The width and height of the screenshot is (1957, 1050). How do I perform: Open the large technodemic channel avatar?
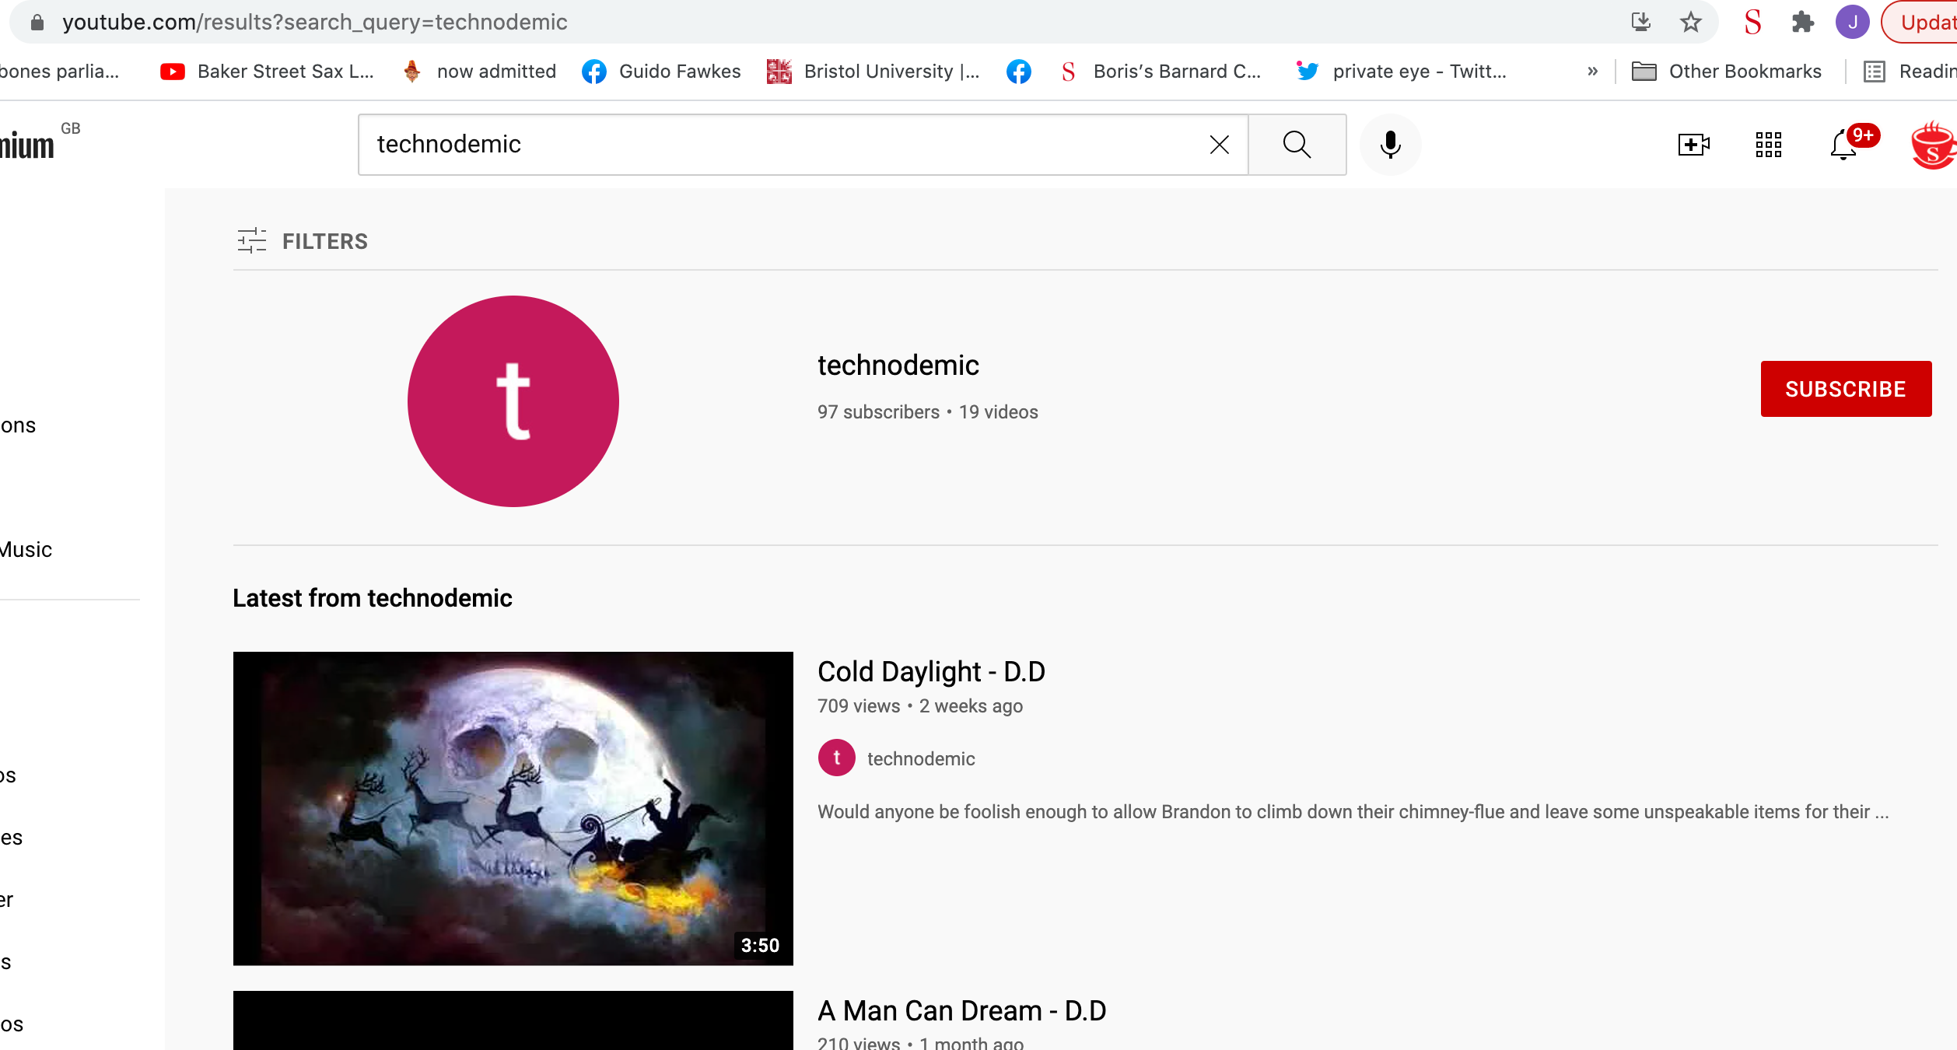click(513, 401)
